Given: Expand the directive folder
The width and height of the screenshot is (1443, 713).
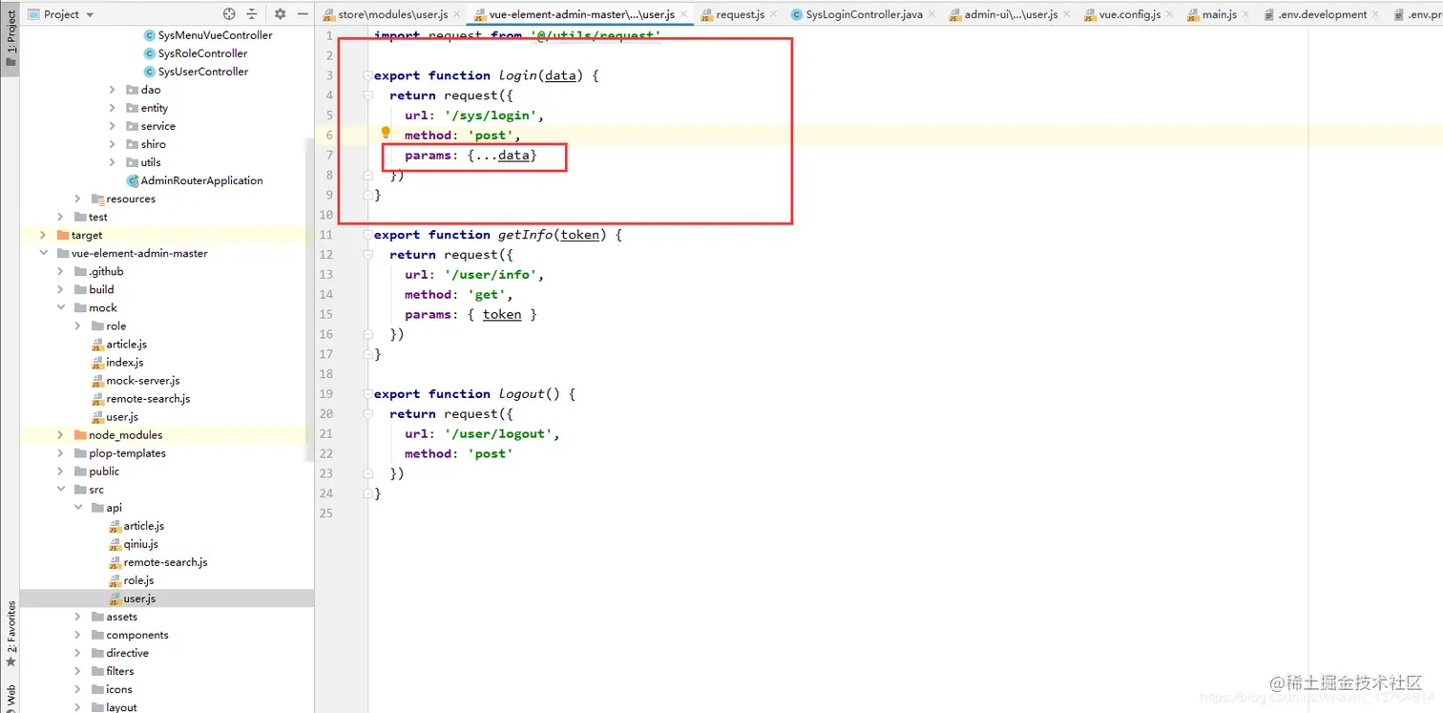Looking at the screenshot, I should pyautogui.click(x=78, y=653).
